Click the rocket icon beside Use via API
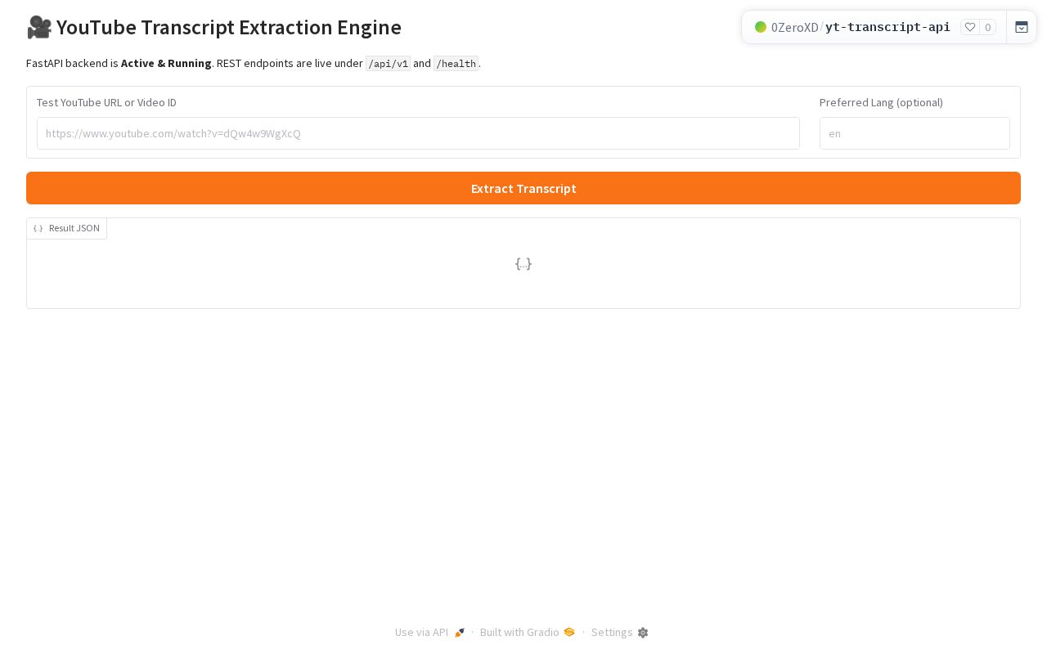1047x654 pixels. pos(460,633)
